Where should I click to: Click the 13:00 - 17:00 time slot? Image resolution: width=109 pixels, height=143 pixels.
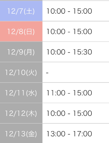click(69, 134)
